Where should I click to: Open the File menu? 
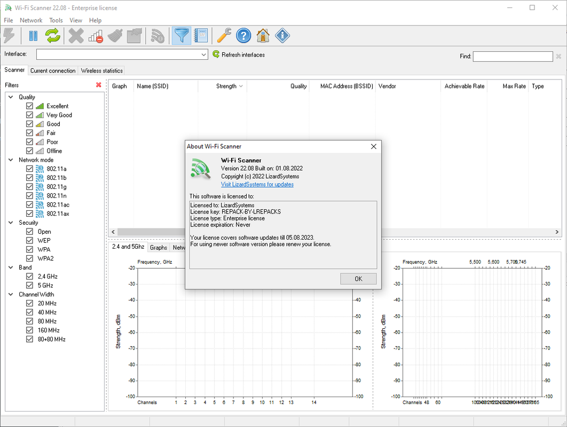click(9, 20)
